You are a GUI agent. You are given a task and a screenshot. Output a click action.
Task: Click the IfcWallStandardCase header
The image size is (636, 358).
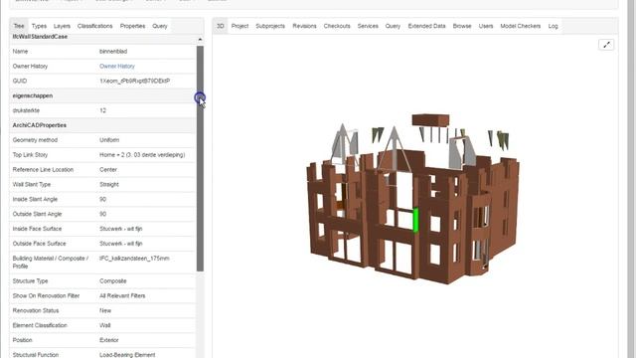click(40, 37)
